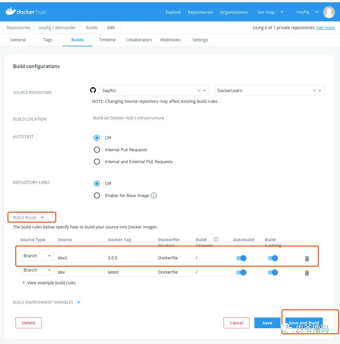This screenshot has height=344, width=340.
Task: Click the red Delete button
Action: pyautogui.click(x=29, y=323)
